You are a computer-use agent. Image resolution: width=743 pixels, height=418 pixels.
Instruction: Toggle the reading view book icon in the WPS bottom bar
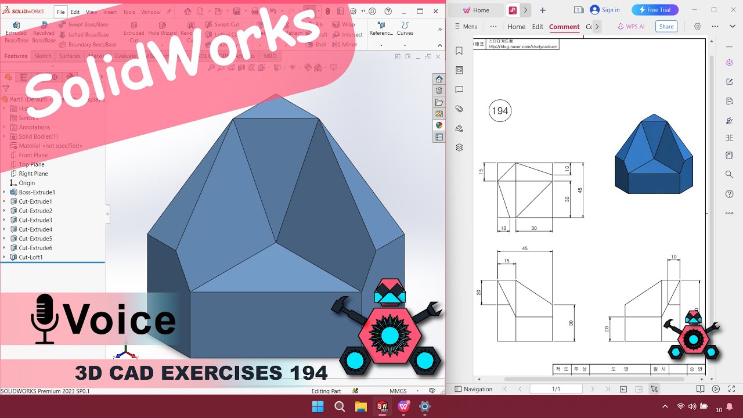(x=701, y=389)
